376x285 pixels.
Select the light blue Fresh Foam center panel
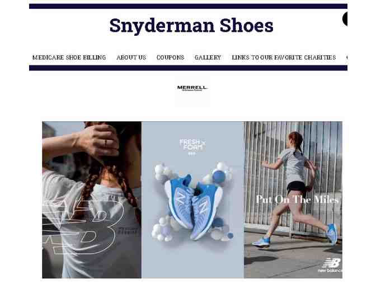point(192,199)
